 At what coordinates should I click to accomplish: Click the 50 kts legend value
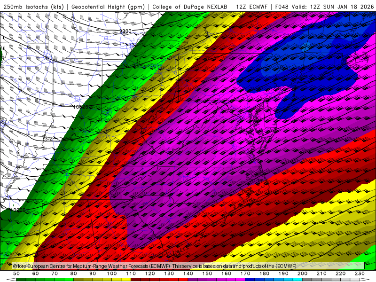pos(16,274)
